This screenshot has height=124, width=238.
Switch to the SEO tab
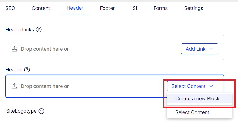coord(10,8)
